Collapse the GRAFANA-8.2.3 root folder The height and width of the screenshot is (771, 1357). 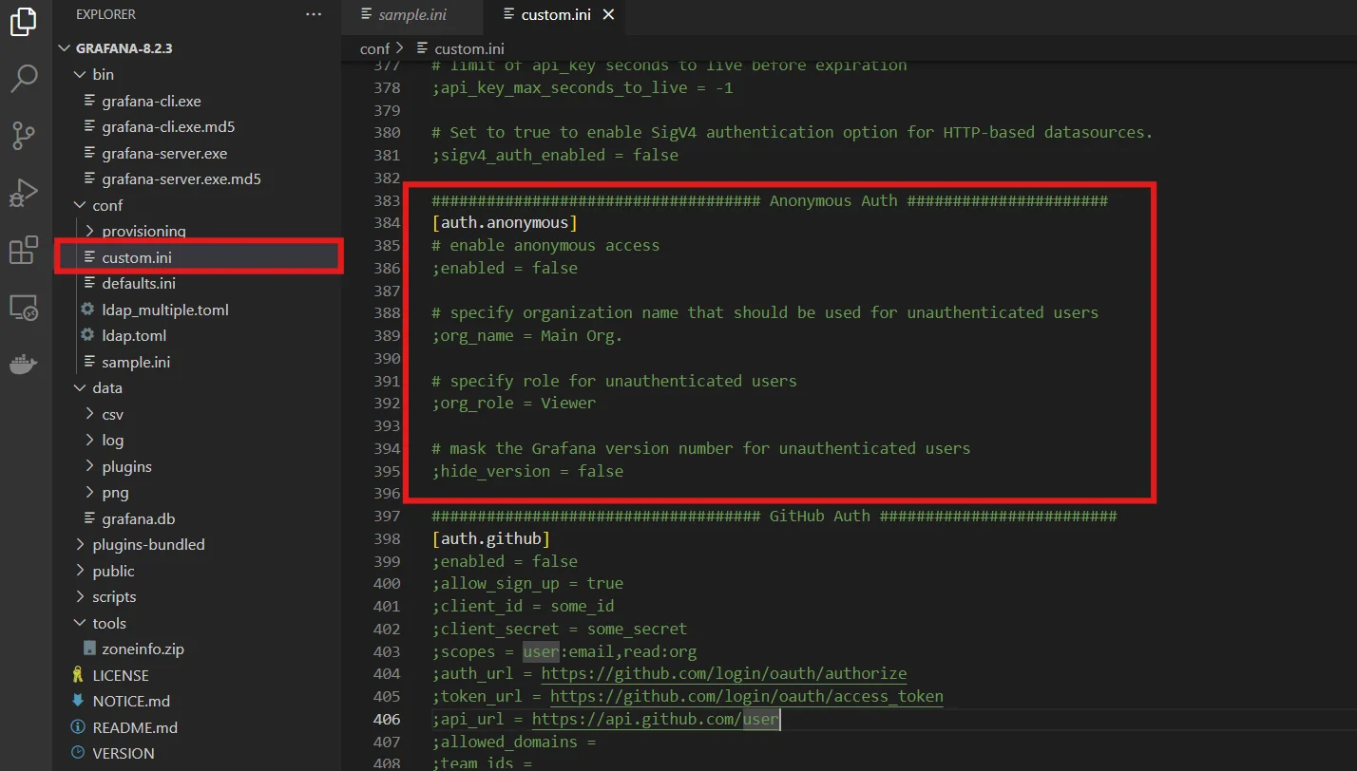65,48
